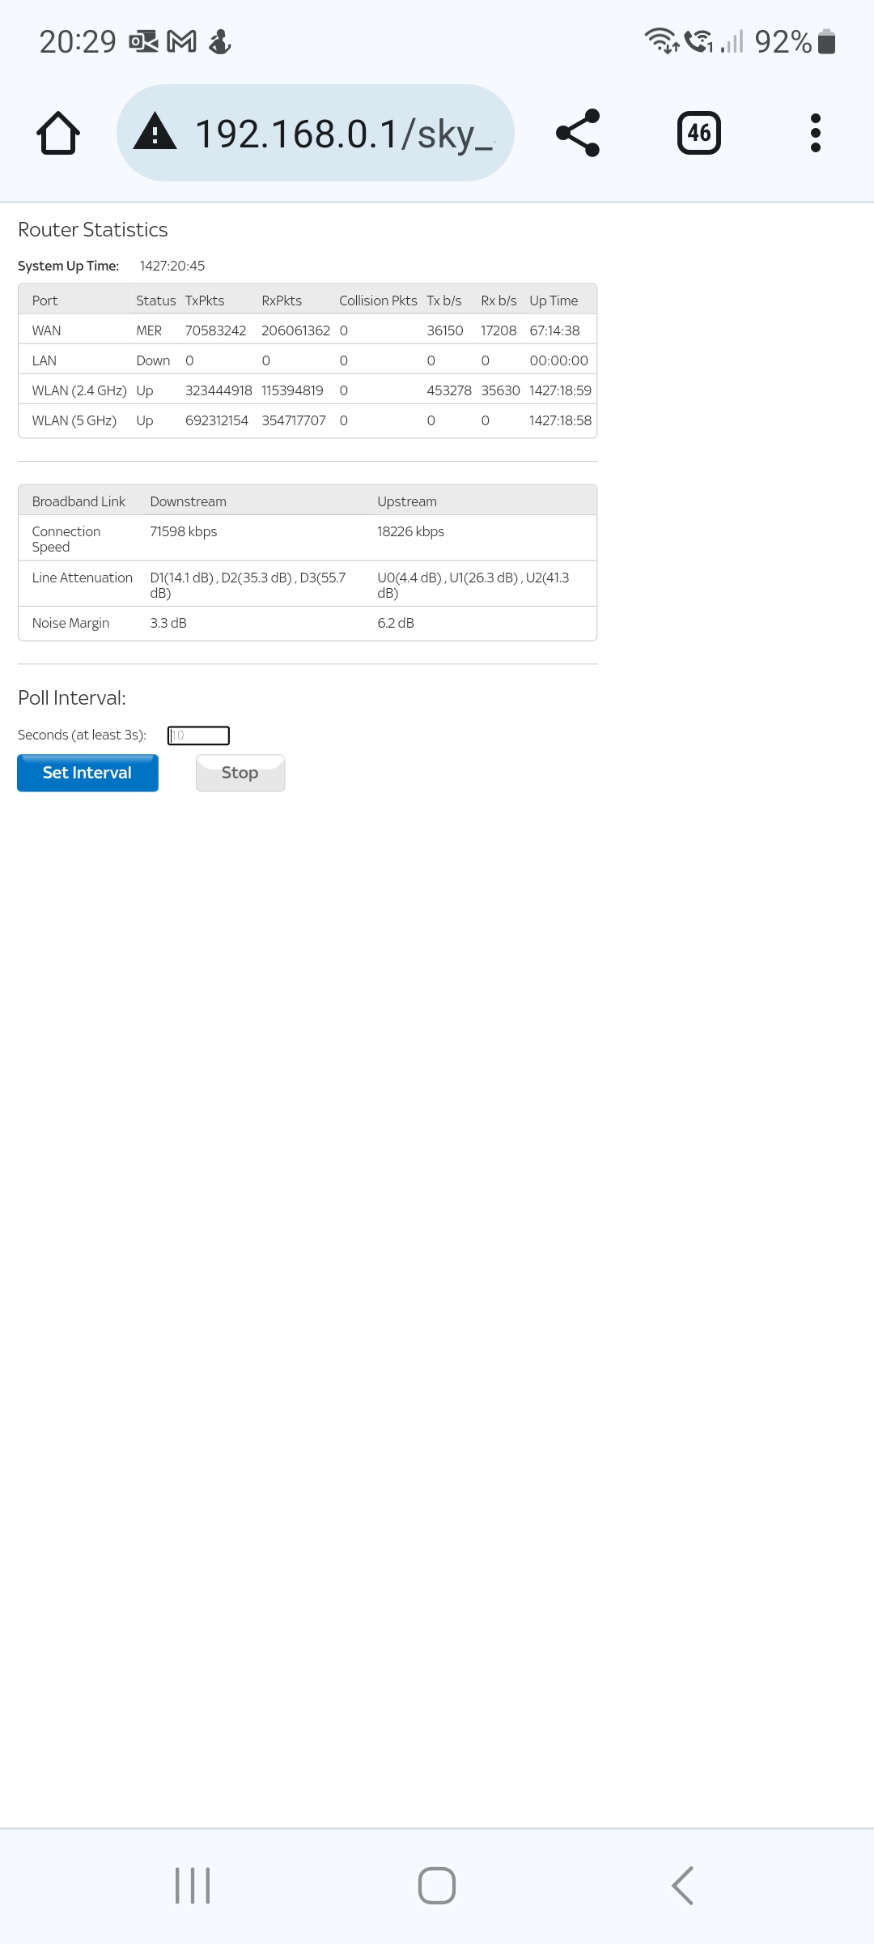Select the Connection Speed row label
Image resolution: width=874 pixels, height=1944 pixels.
tap(66, 539)
